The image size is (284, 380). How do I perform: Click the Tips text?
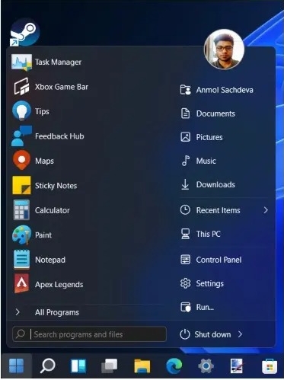pyautogui.click(x=42, y=111)
